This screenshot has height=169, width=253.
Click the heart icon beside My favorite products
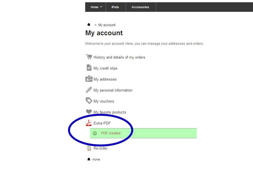point(89,112)
